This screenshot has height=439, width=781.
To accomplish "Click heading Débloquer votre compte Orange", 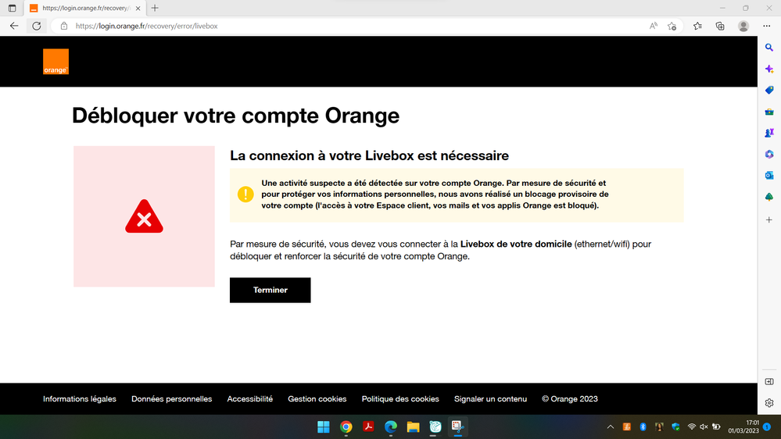I will pos(235,116).
